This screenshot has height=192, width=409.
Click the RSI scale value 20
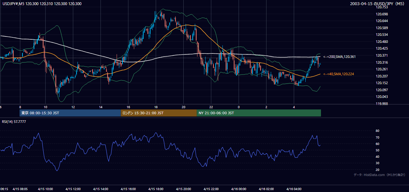point(378,170)
